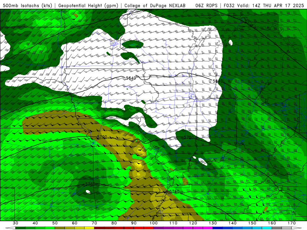Click the '06Z RDPS' model run text

[x=206, y=5]
